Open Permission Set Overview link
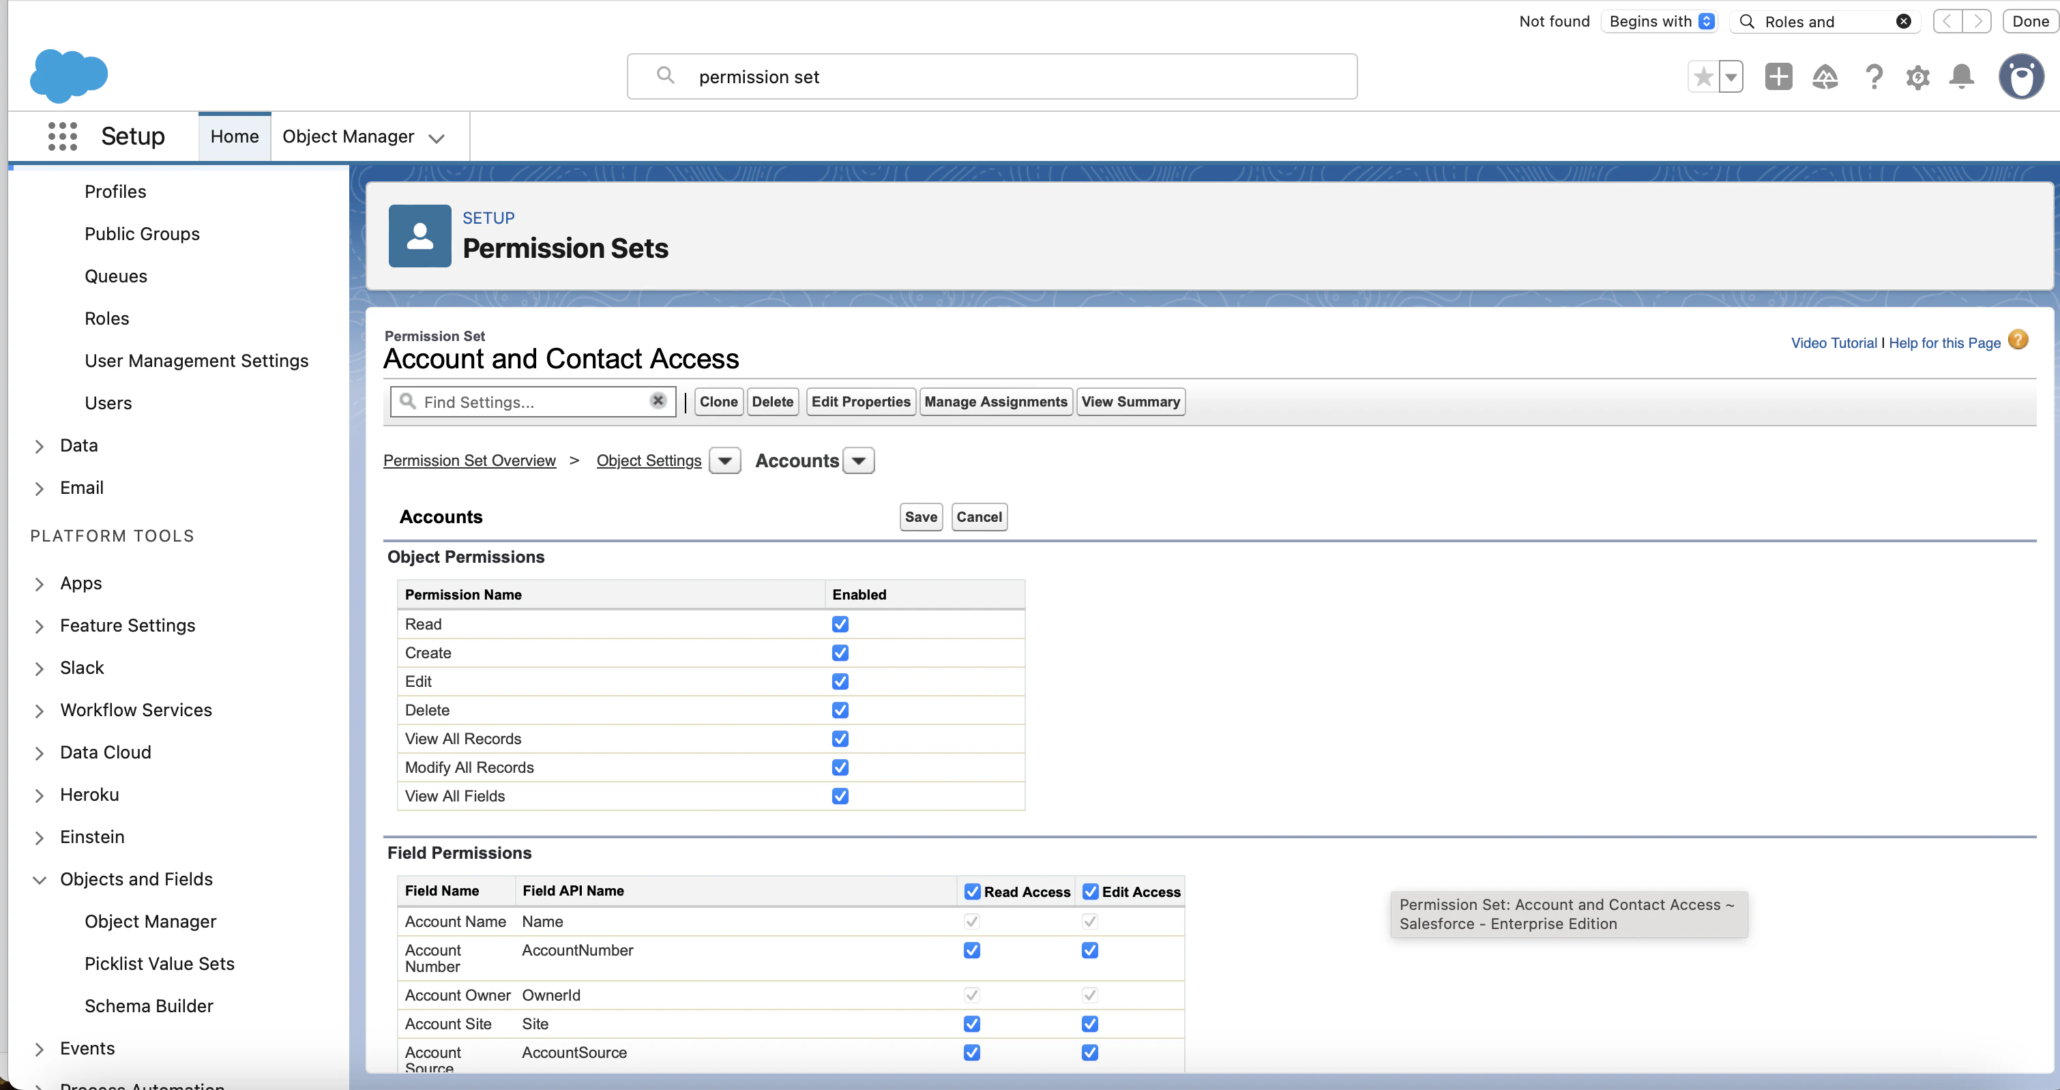Screen dimensions: 2060x1090 (x=469, y=460)
